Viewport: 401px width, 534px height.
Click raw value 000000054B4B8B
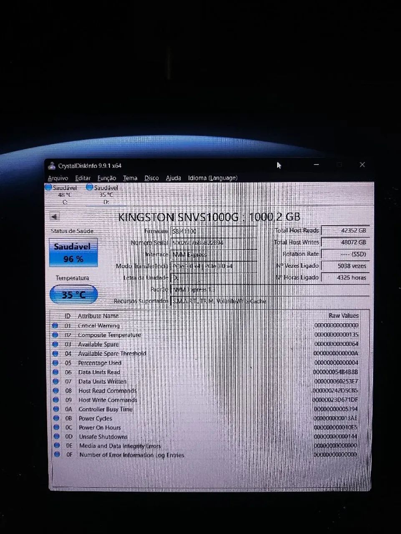(x=335, y=372)
